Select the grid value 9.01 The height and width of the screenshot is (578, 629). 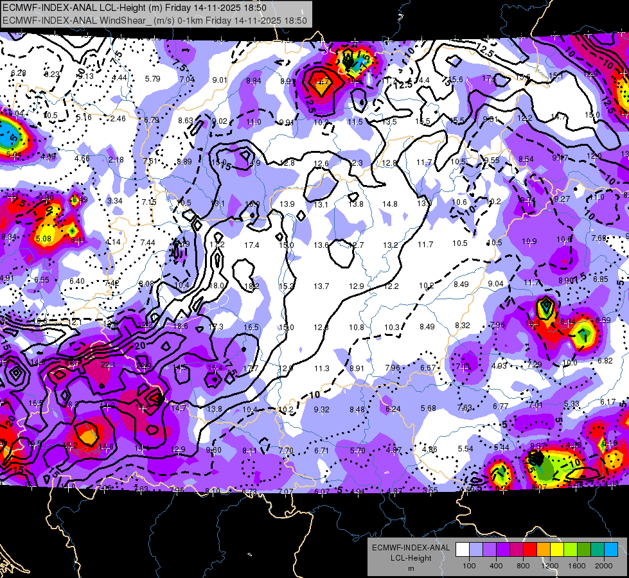(x=220, y=80)
